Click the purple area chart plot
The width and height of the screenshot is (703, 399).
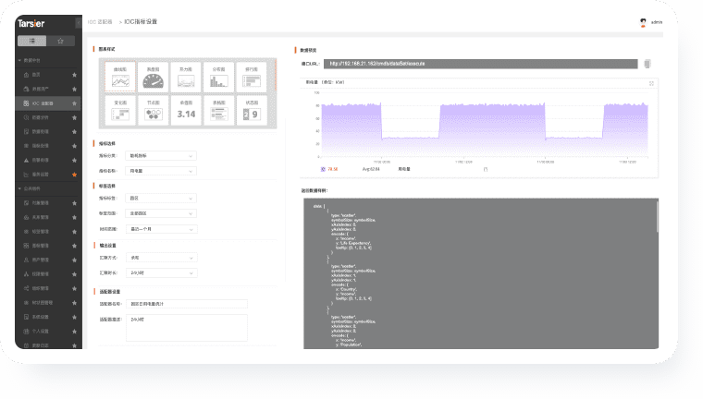point(484,130)
